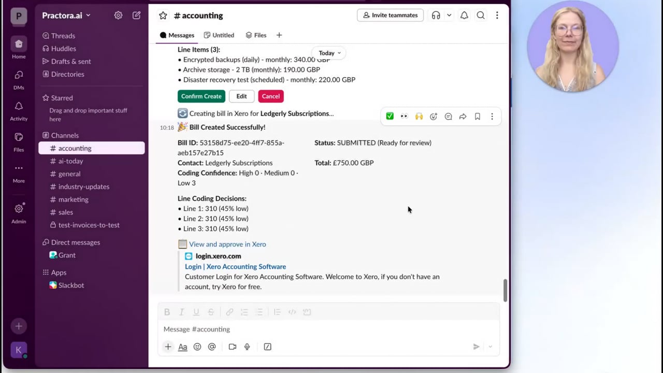Click the new message compose icon
The height and width of the screenshot is (373, 663).
[136, 16]
